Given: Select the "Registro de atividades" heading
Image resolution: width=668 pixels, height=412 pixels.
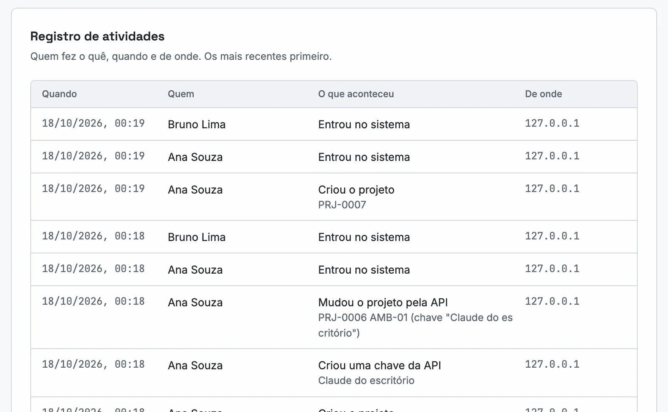Looking at the screenshot, I should coord(97,36).
